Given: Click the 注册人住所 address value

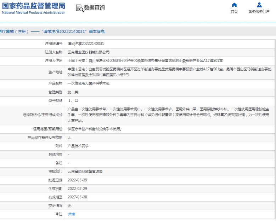Looking at the screenshot, I should tap(145, 61).
